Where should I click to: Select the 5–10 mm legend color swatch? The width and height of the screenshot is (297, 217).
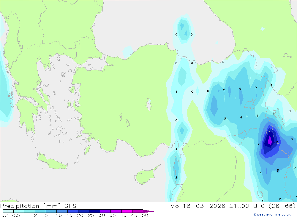(51, 211)
